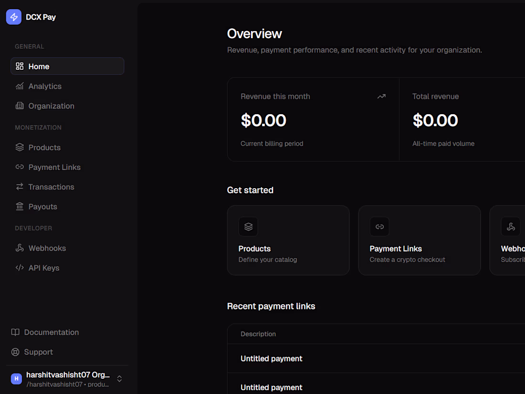Click the $0.00 under Revenue this month

pos(263,120)
